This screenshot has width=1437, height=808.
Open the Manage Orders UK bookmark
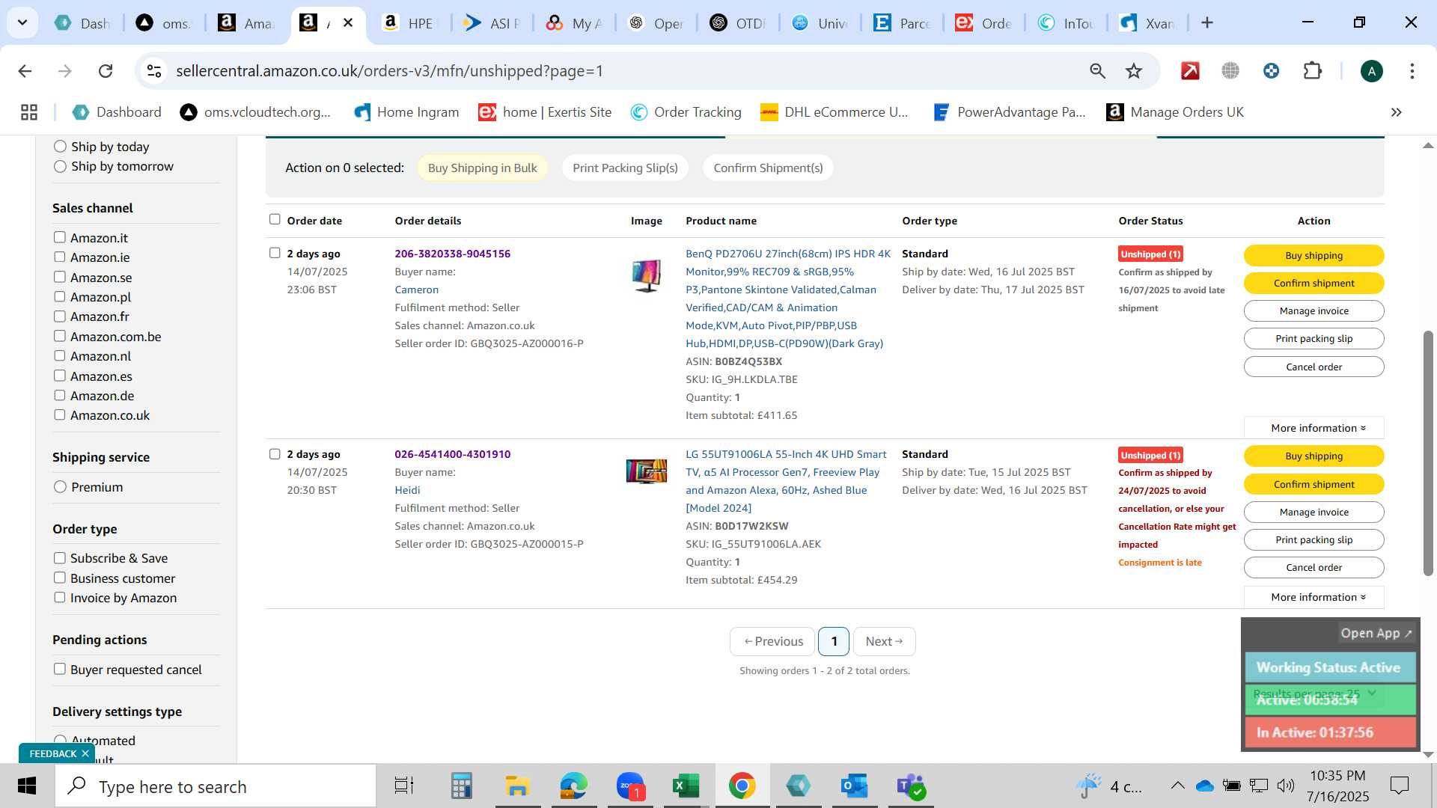point(1175,112)
